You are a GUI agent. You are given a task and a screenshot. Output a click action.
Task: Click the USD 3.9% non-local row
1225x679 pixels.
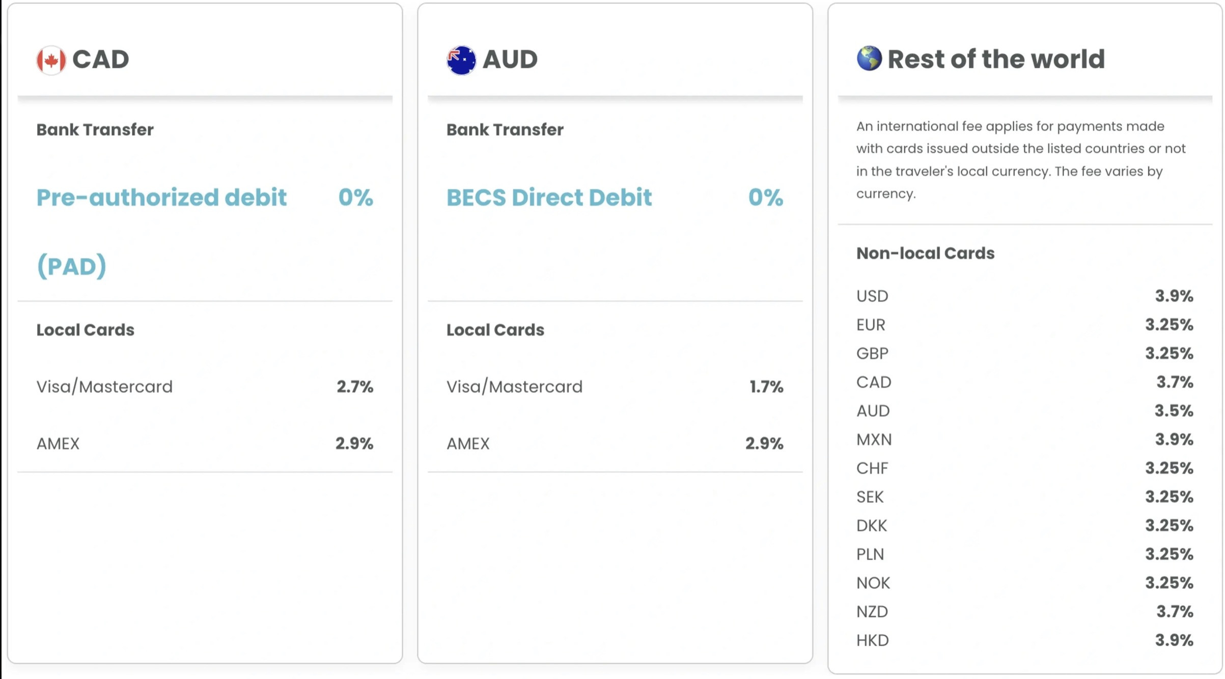[1024, 296]
